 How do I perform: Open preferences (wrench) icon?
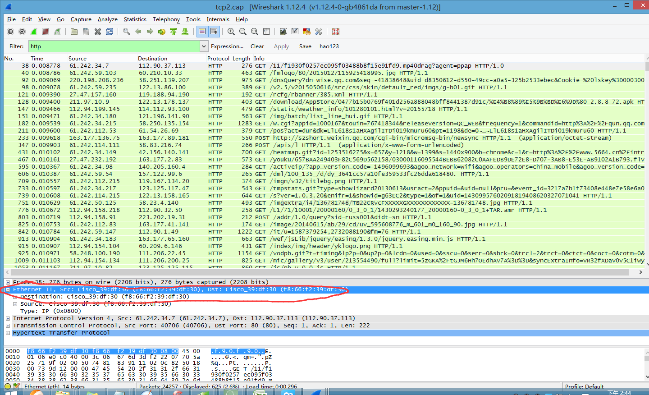(319, 32)
